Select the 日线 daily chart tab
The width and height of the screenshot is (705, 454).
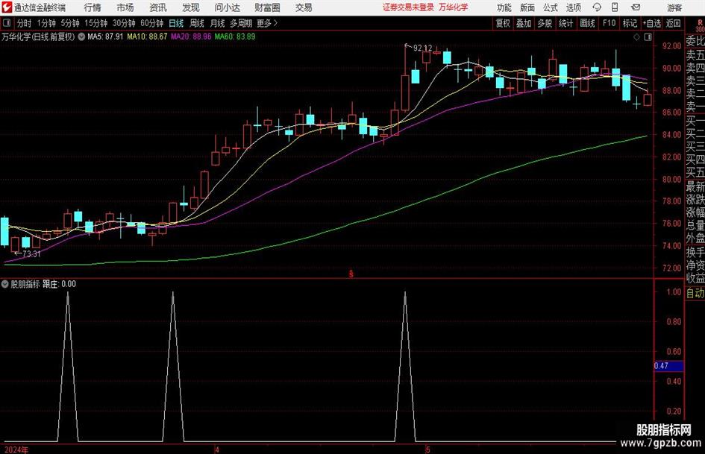click(176, 23)
